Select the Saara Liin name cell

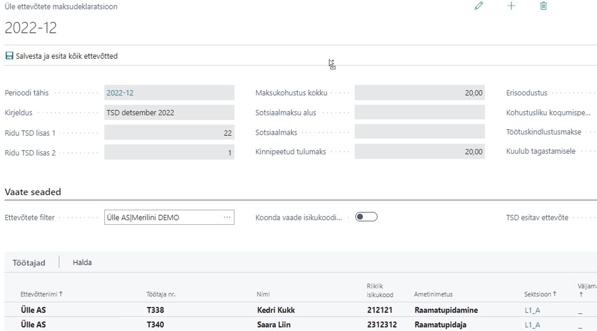click(274, 324)
